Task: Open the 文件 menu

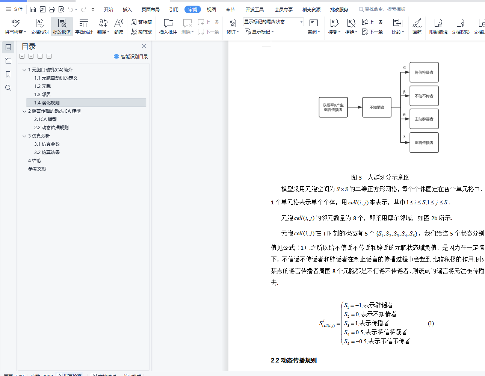Action: [x=14, y=9]
